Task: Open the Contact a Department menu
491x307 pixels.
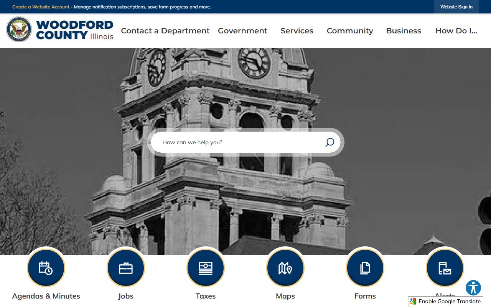Action: point(165,31)
